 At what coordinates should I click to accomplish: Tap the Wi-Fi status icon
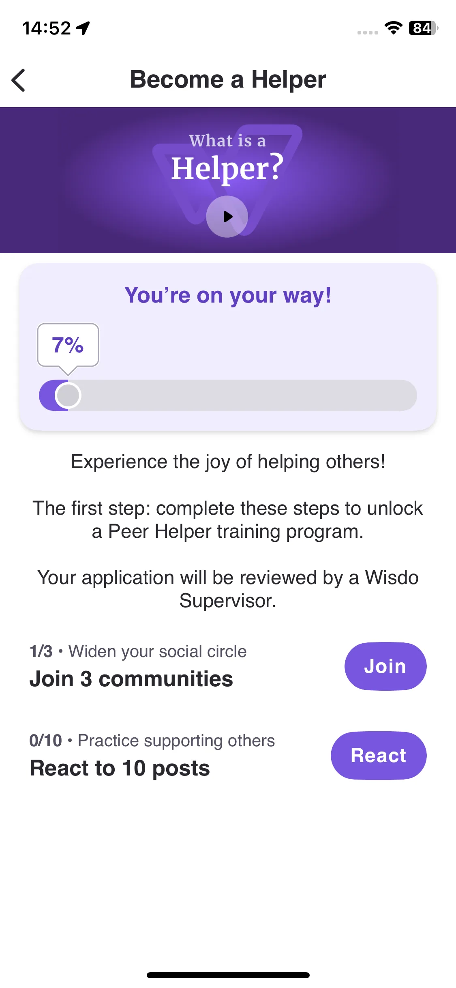click(393, 28)
